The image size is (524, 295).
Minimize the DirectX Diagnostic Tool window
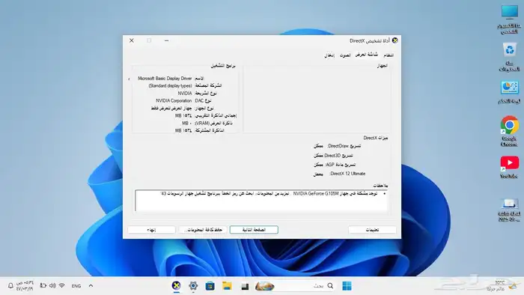[x=166, y=40]
